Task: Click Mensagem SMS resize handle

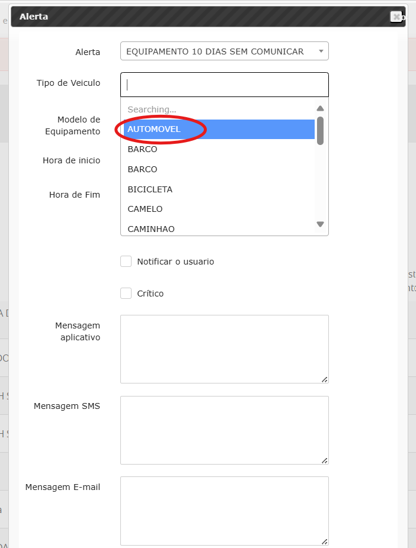Action: pyautogui.click(x=325, y=460)
